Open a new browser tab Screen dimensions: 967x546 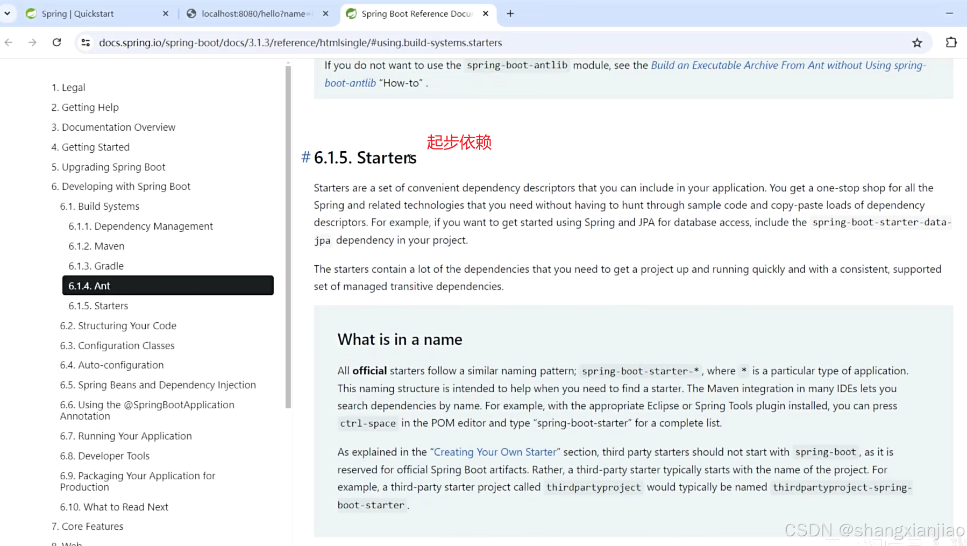pos(510,13)
